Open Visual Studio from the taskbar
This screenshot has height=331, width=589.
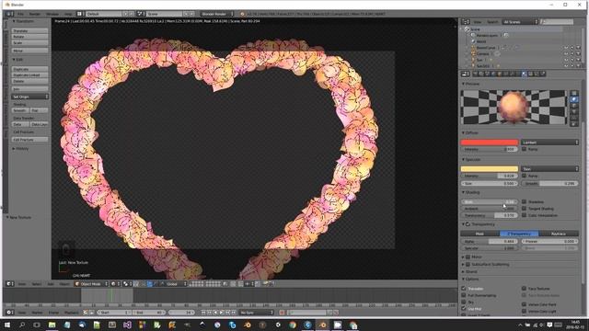[127, 325]
